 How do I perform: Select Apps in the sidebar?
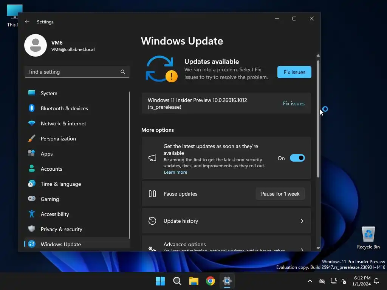click(77, 154)
